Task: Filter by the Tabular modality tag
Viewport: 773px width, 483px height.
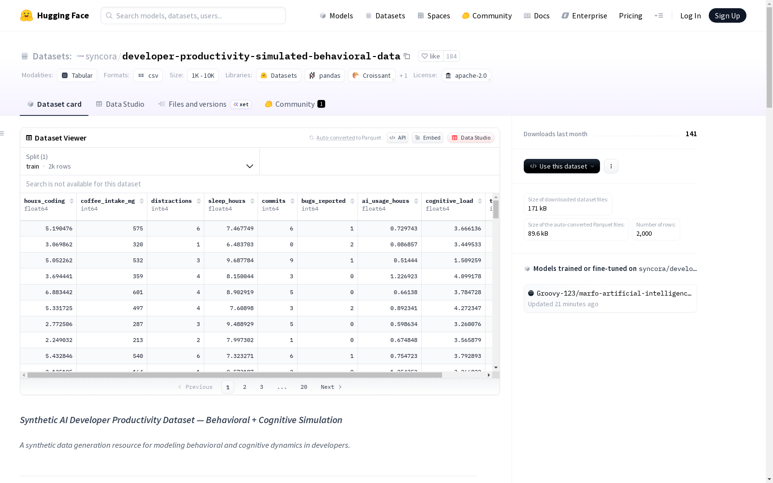Action: click(77, 75)
